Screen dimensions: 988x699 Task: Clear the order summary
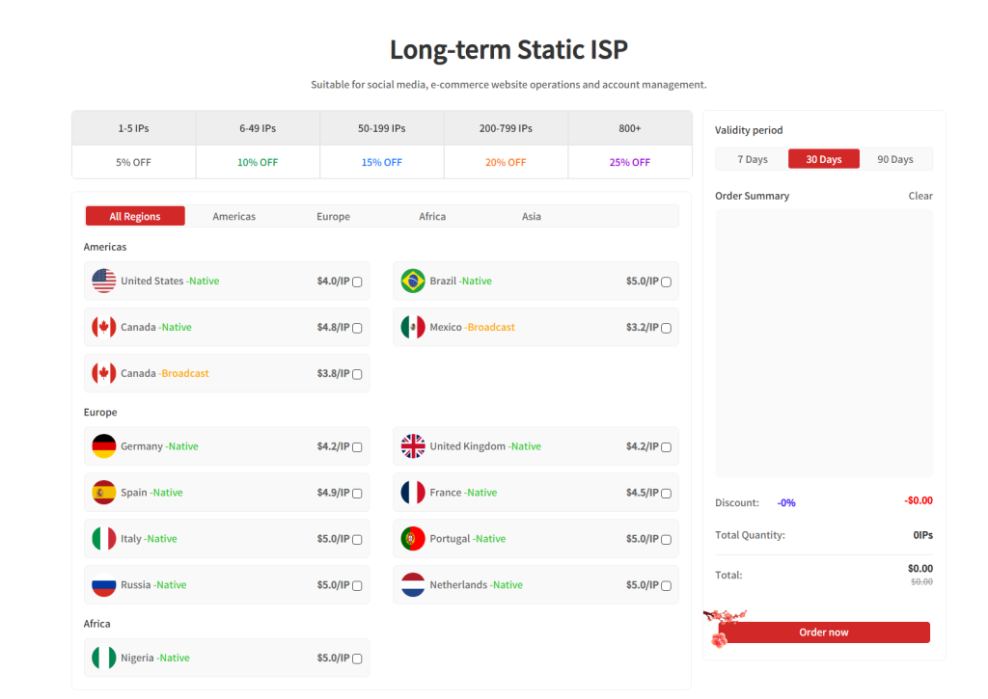coord(919,196)
